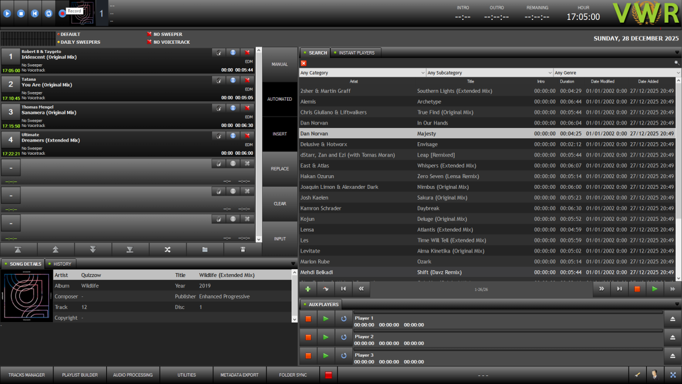This screenshot has width=682, height=384.
Task: Shuffle the playlist queue using the crossed-arrows icon
Action: pos(168,249)
